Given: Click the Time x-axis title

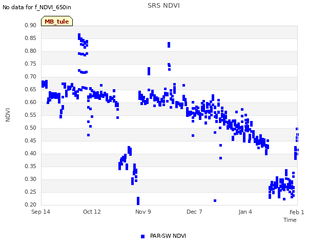Looking at the screenshot, I should [290, 220].
